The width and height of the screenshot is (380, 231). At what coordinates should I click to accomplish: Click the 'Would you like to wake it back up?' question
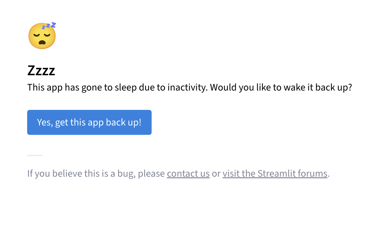281,87
